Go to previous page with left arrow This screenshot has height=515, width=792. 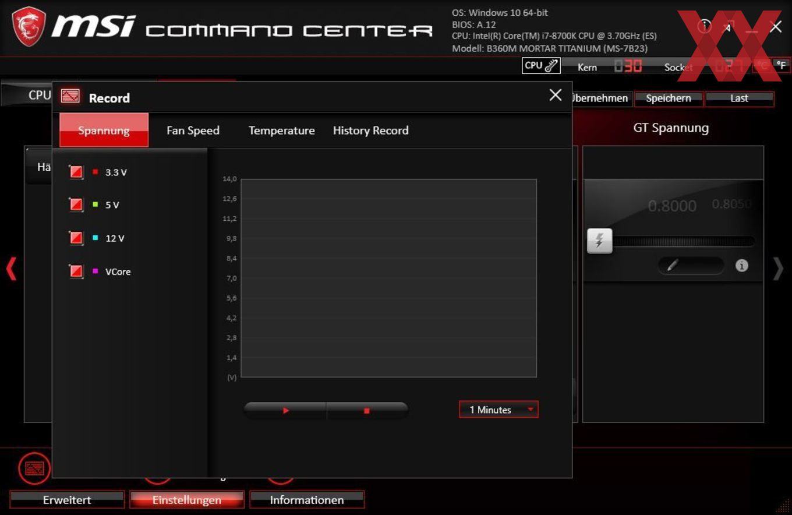11,269
